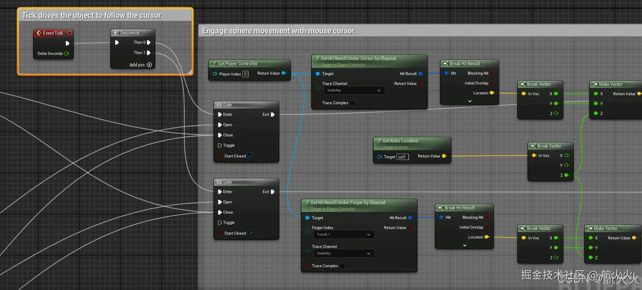The width and height of the screenshot is (642, 290).
Task: Click the Then 0 execution pin
Action: click(x=148, y=42)
